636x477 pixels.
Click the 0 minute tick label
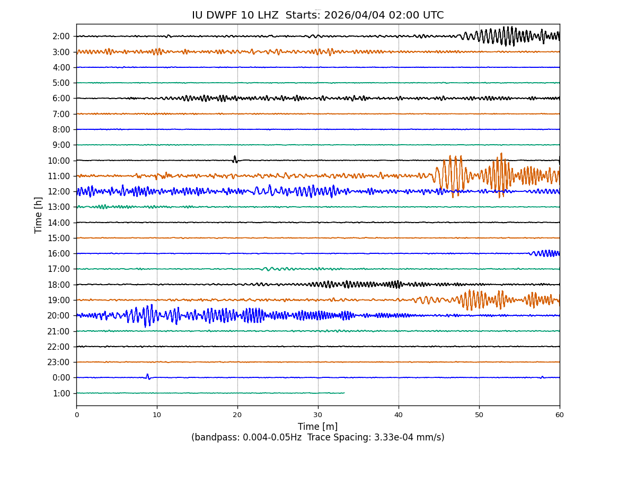click(x=76, y=415)
